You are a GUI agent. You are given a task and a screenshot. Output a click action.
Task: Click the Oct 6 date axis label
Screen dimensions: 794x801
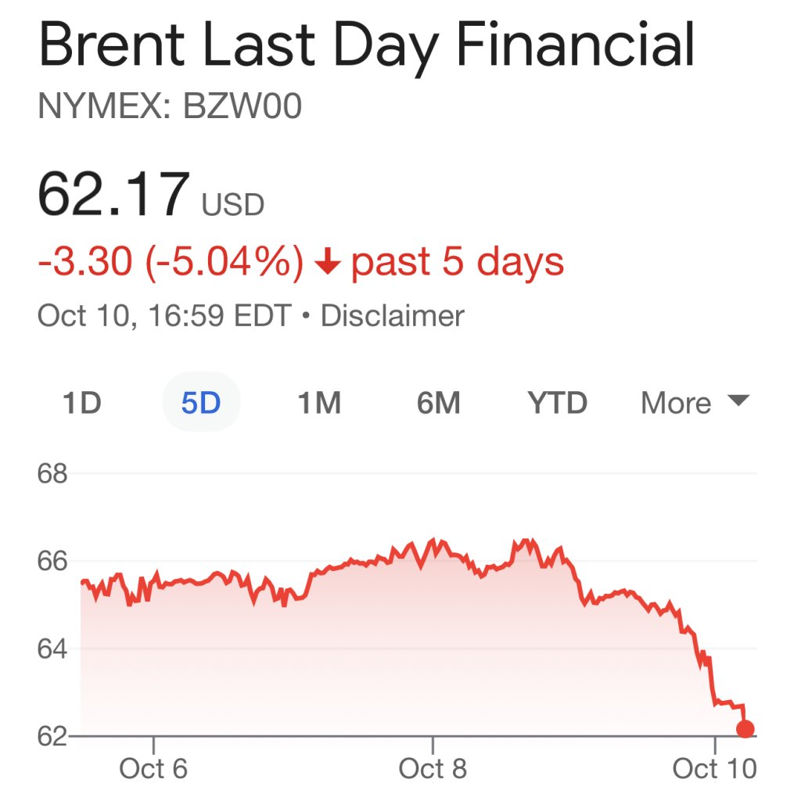153,768
